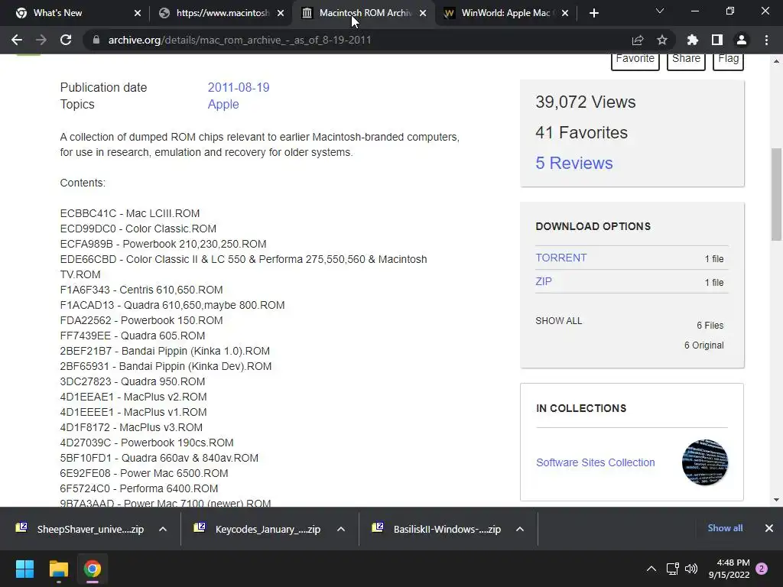Click Show all downloads
This screenshot has height=587, width=783.
pyautogui.click(x=725, y=528)
